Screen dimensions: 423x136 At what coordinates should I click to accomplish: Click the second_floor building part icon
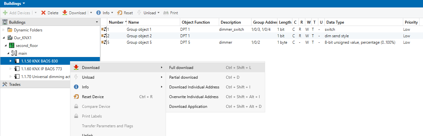pos(12,46)
